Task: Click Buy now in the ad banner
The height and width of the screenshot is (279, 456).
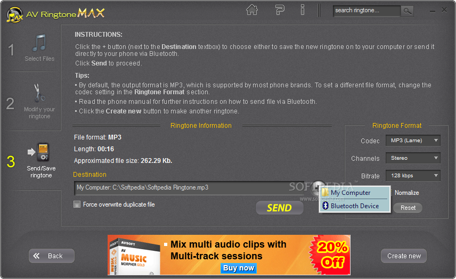Action: pos(239,268)
